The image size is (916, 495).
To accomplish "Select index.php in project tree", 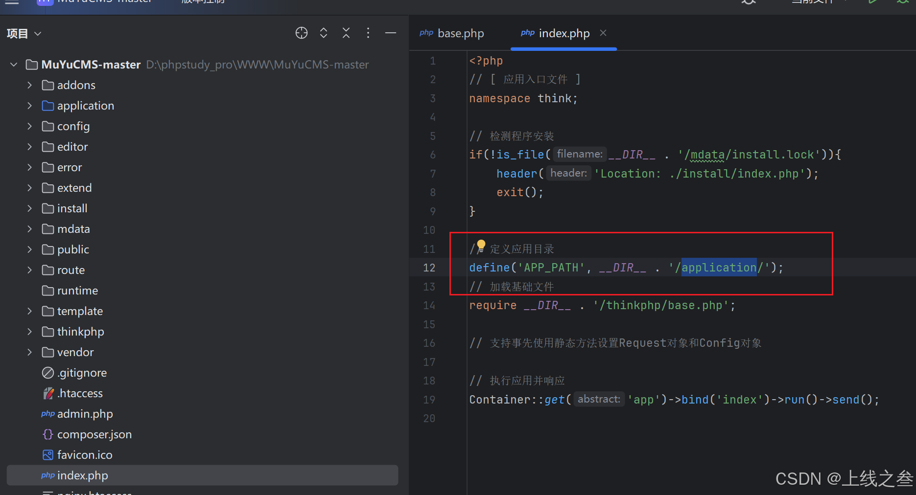I will click(202, 475).
